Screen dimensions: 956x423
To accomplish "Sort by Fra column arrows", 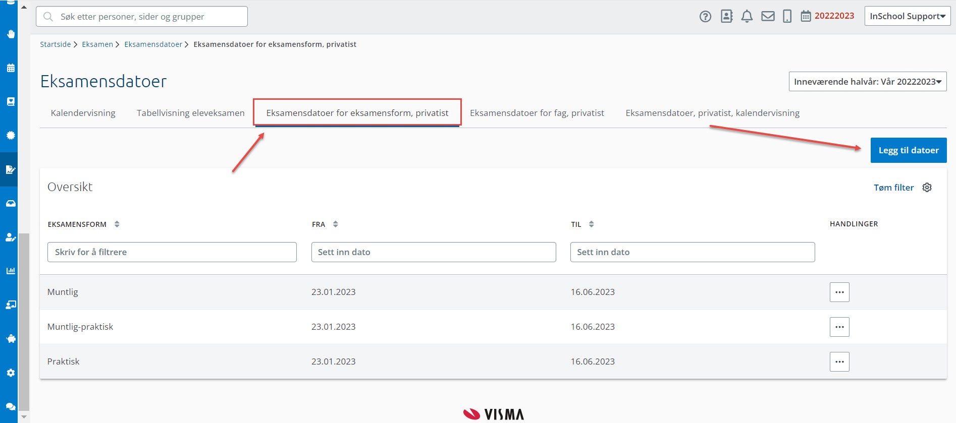I will [335, 224].
